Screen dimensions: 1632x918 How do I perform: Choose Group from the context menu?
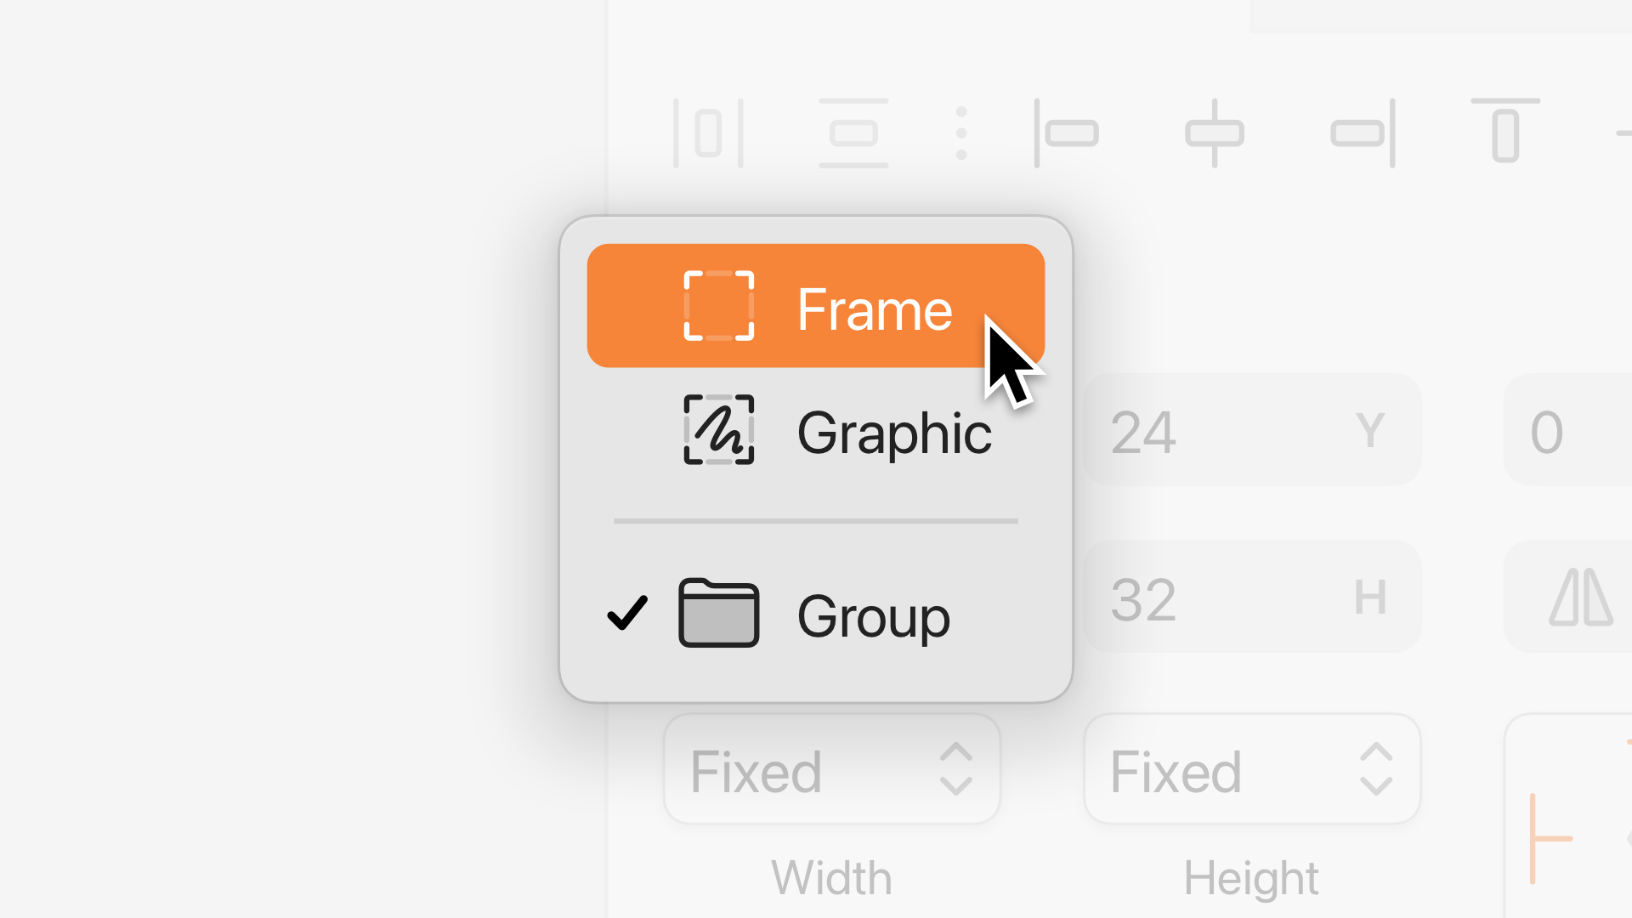pos(874,614)
